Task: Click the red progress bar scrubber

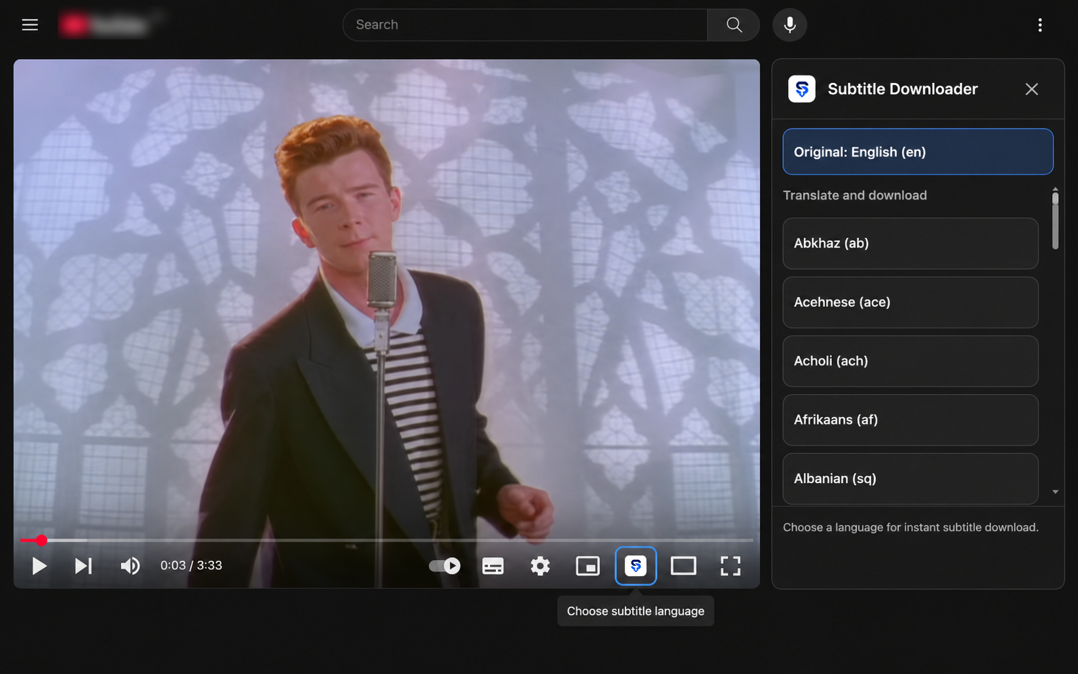Action: tap(41, 540)
